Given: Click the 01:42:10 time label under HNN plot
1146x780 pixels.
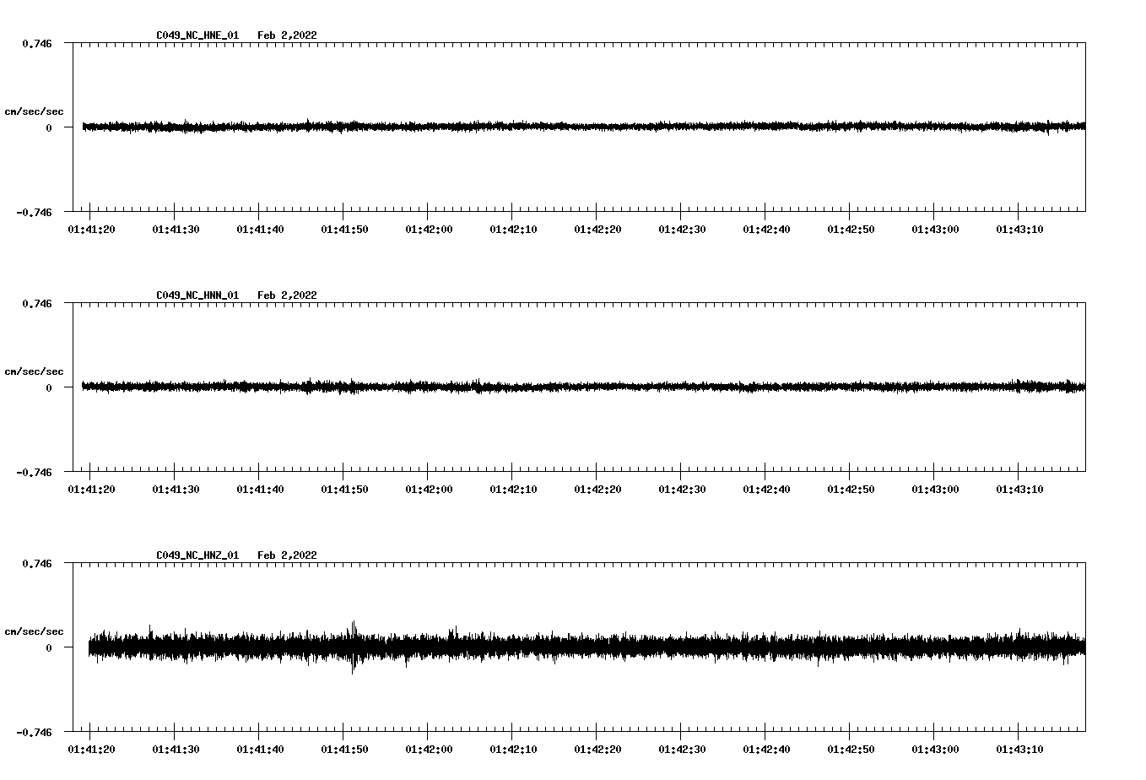Looking at the screenshot, I should (513, 490).
